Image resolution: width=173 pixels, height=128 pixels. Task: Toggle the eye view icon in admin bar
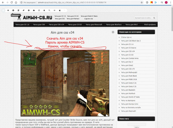coord(54,10)
